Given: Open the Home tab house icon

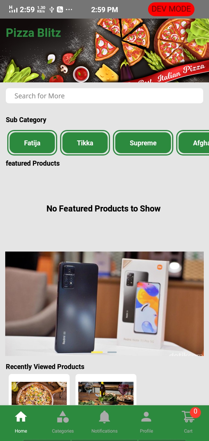Looking at the screenshot, I should (21, 417).
